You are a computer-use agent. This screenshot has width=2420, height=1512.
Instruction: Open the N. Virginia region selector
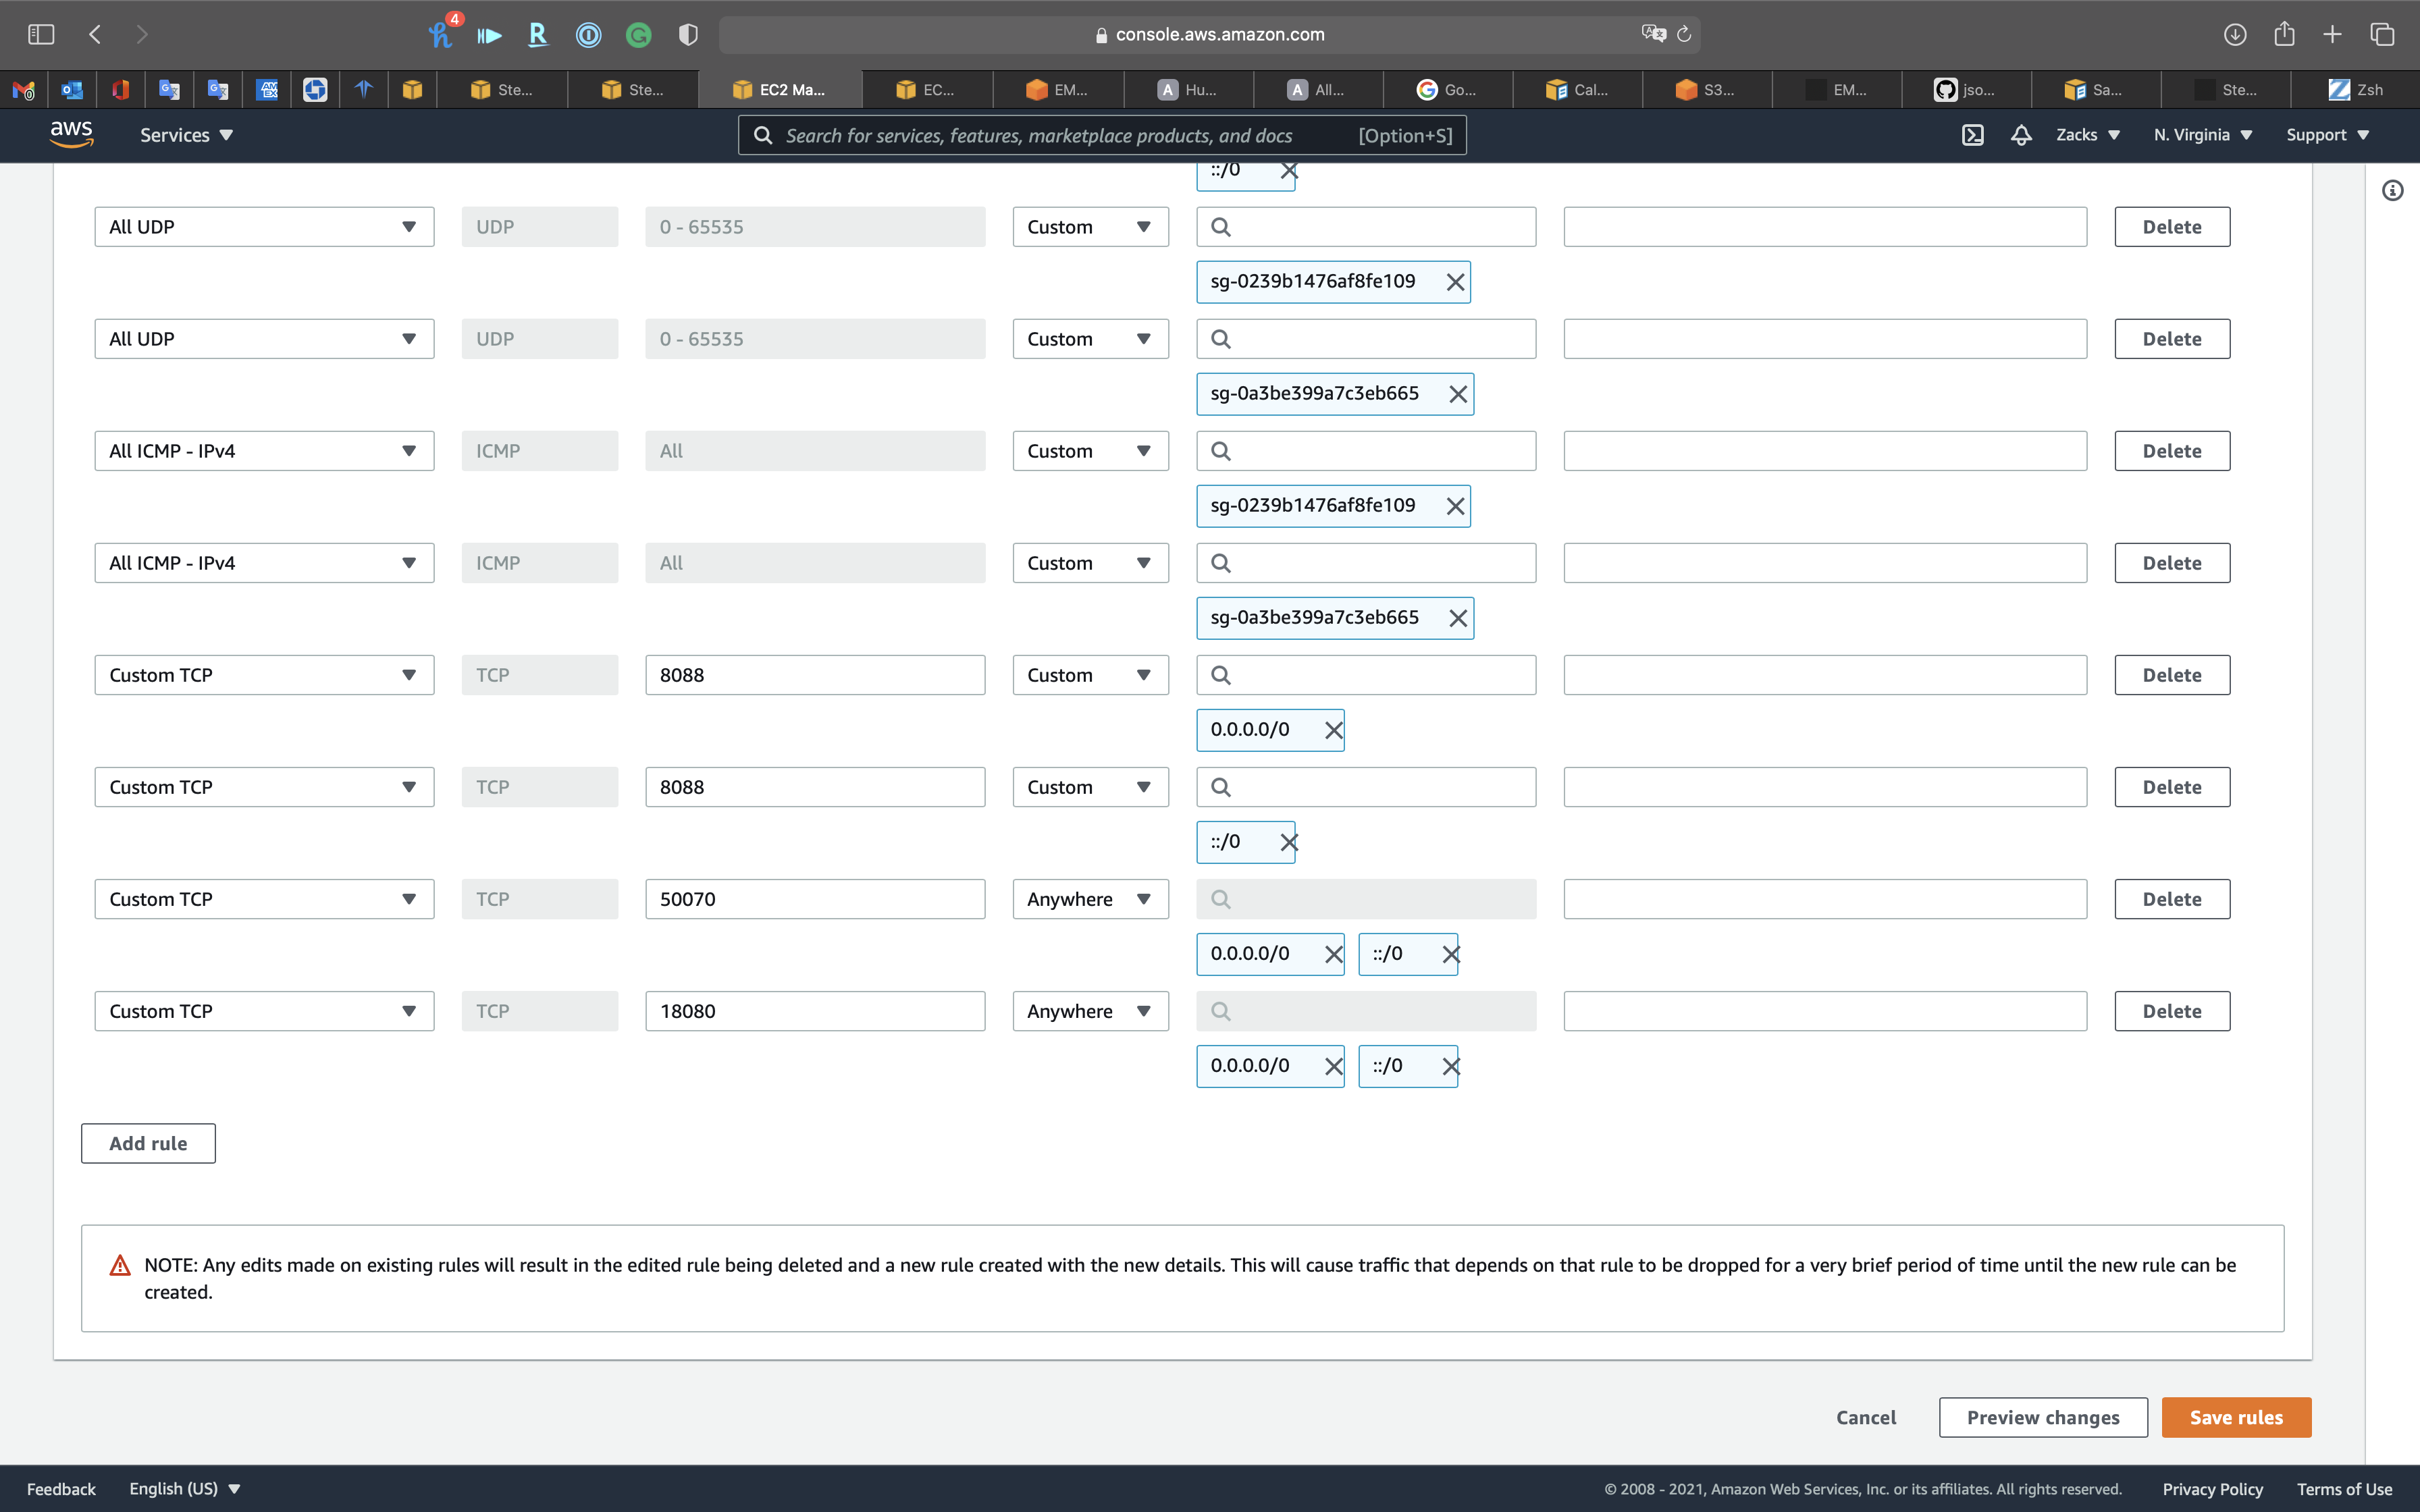pos(2202,135)
